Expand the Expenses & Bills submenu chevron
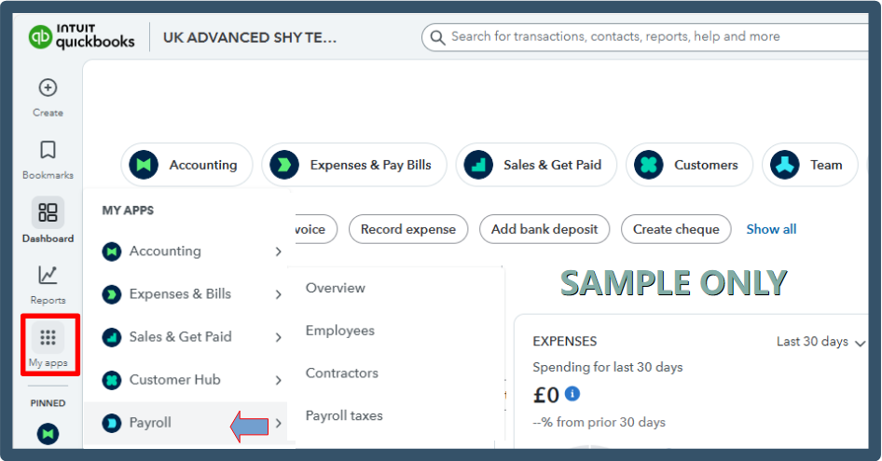Screen dimensions: 882x461 [x=278, y=294]
